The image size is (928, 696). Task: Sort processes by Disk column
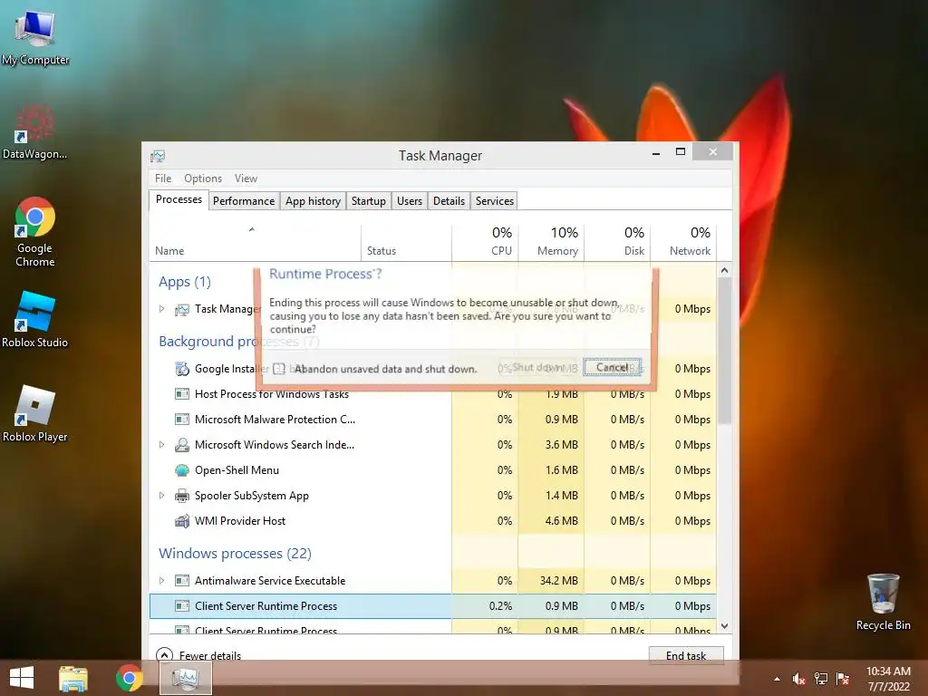tap(617, 243)
